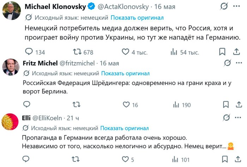Viewport: 247px width, 167px height.
Task: Open more options on Fritz Michel's reply
Action: click(x=239, y=63)
